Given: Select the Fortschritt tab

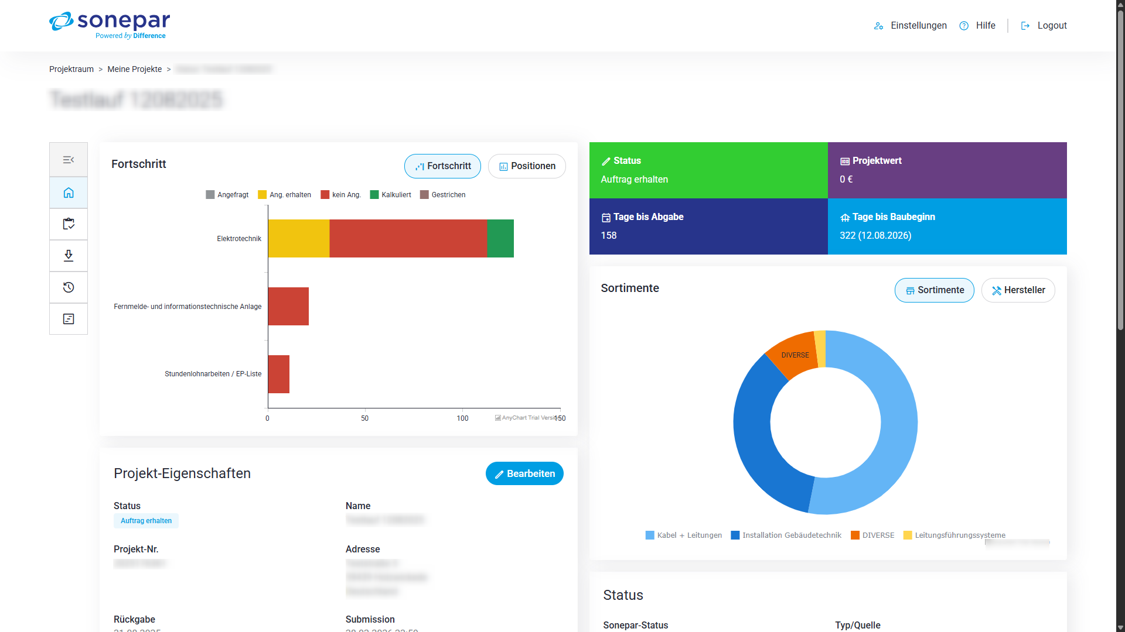Looking at the screenshot, I should (442, 166).
